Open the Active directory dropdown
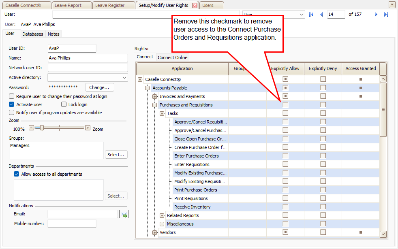Image resolution: width=398 pixels, height=249 pixels. click(124, 77)
